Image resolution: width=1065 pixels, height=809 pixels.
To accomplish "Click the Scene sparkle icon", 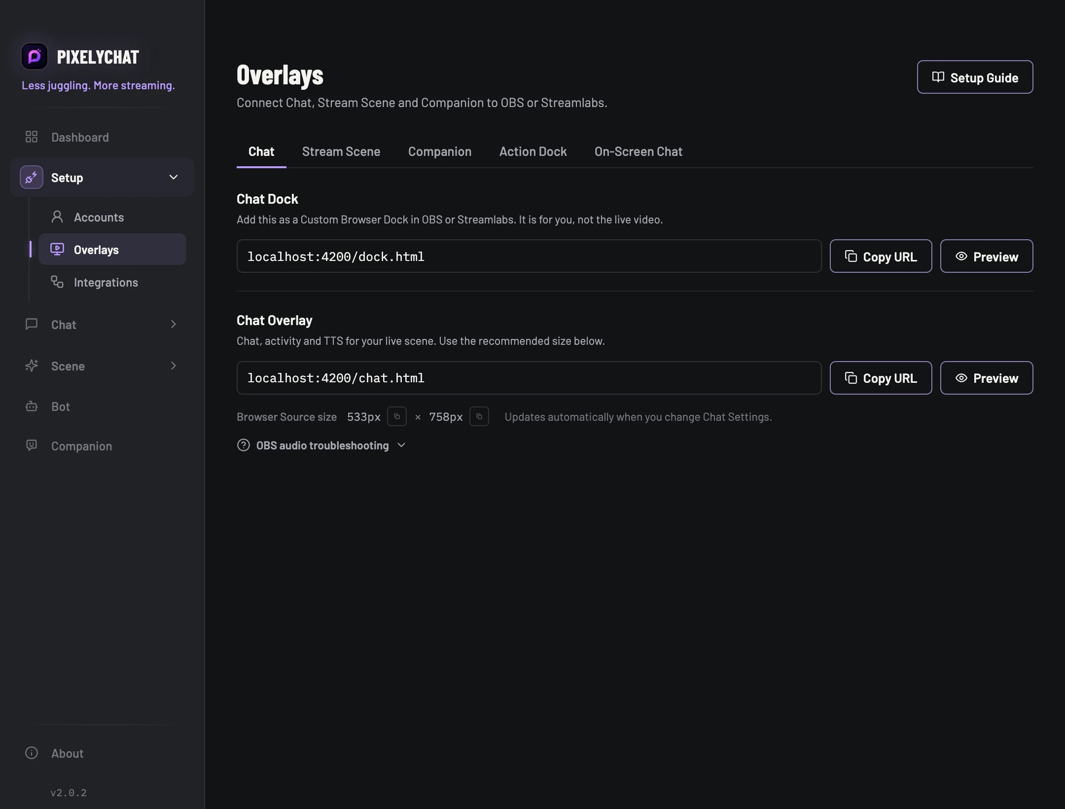I will 32,366.
